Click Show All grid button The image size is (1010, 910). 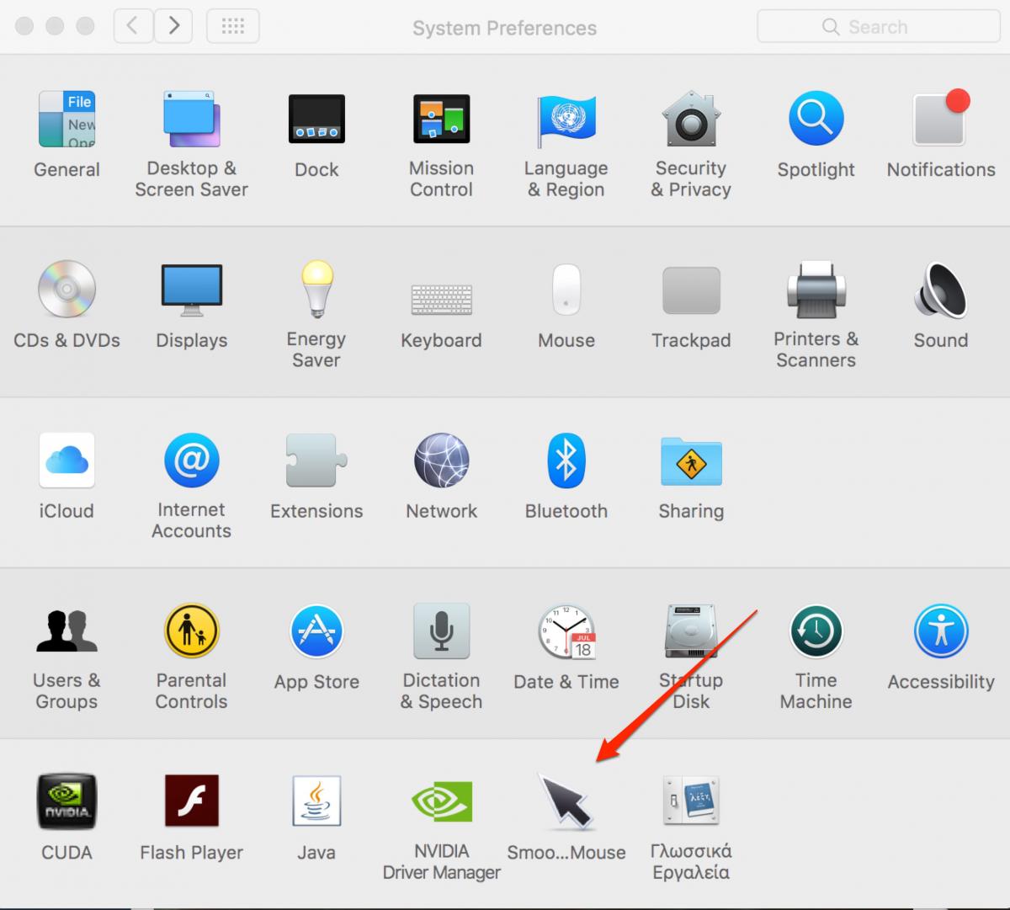click(233, 26)
